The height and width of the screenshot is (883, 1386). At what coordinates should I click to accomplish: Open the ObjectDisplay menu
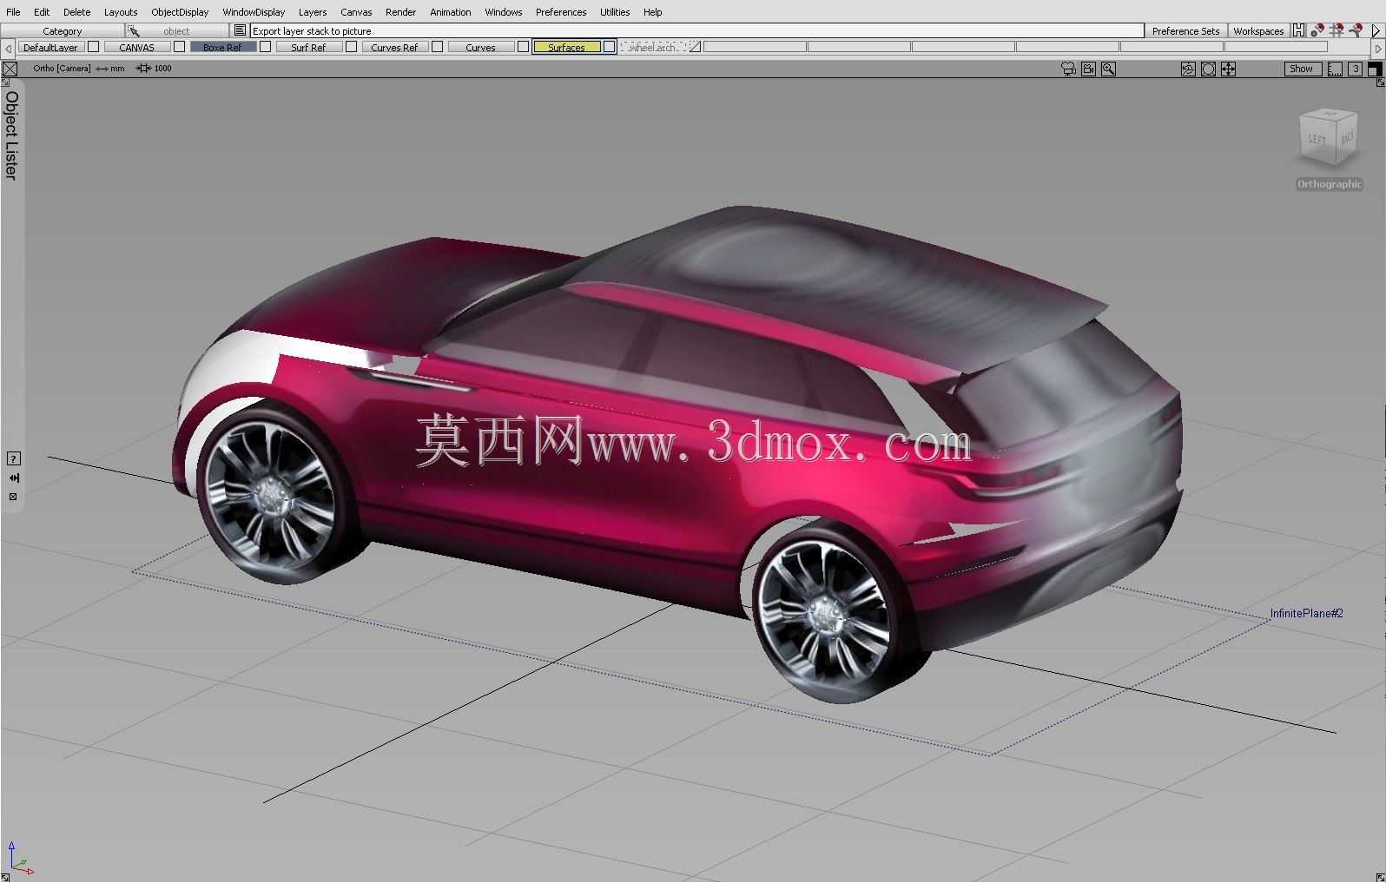click(180, 12)
